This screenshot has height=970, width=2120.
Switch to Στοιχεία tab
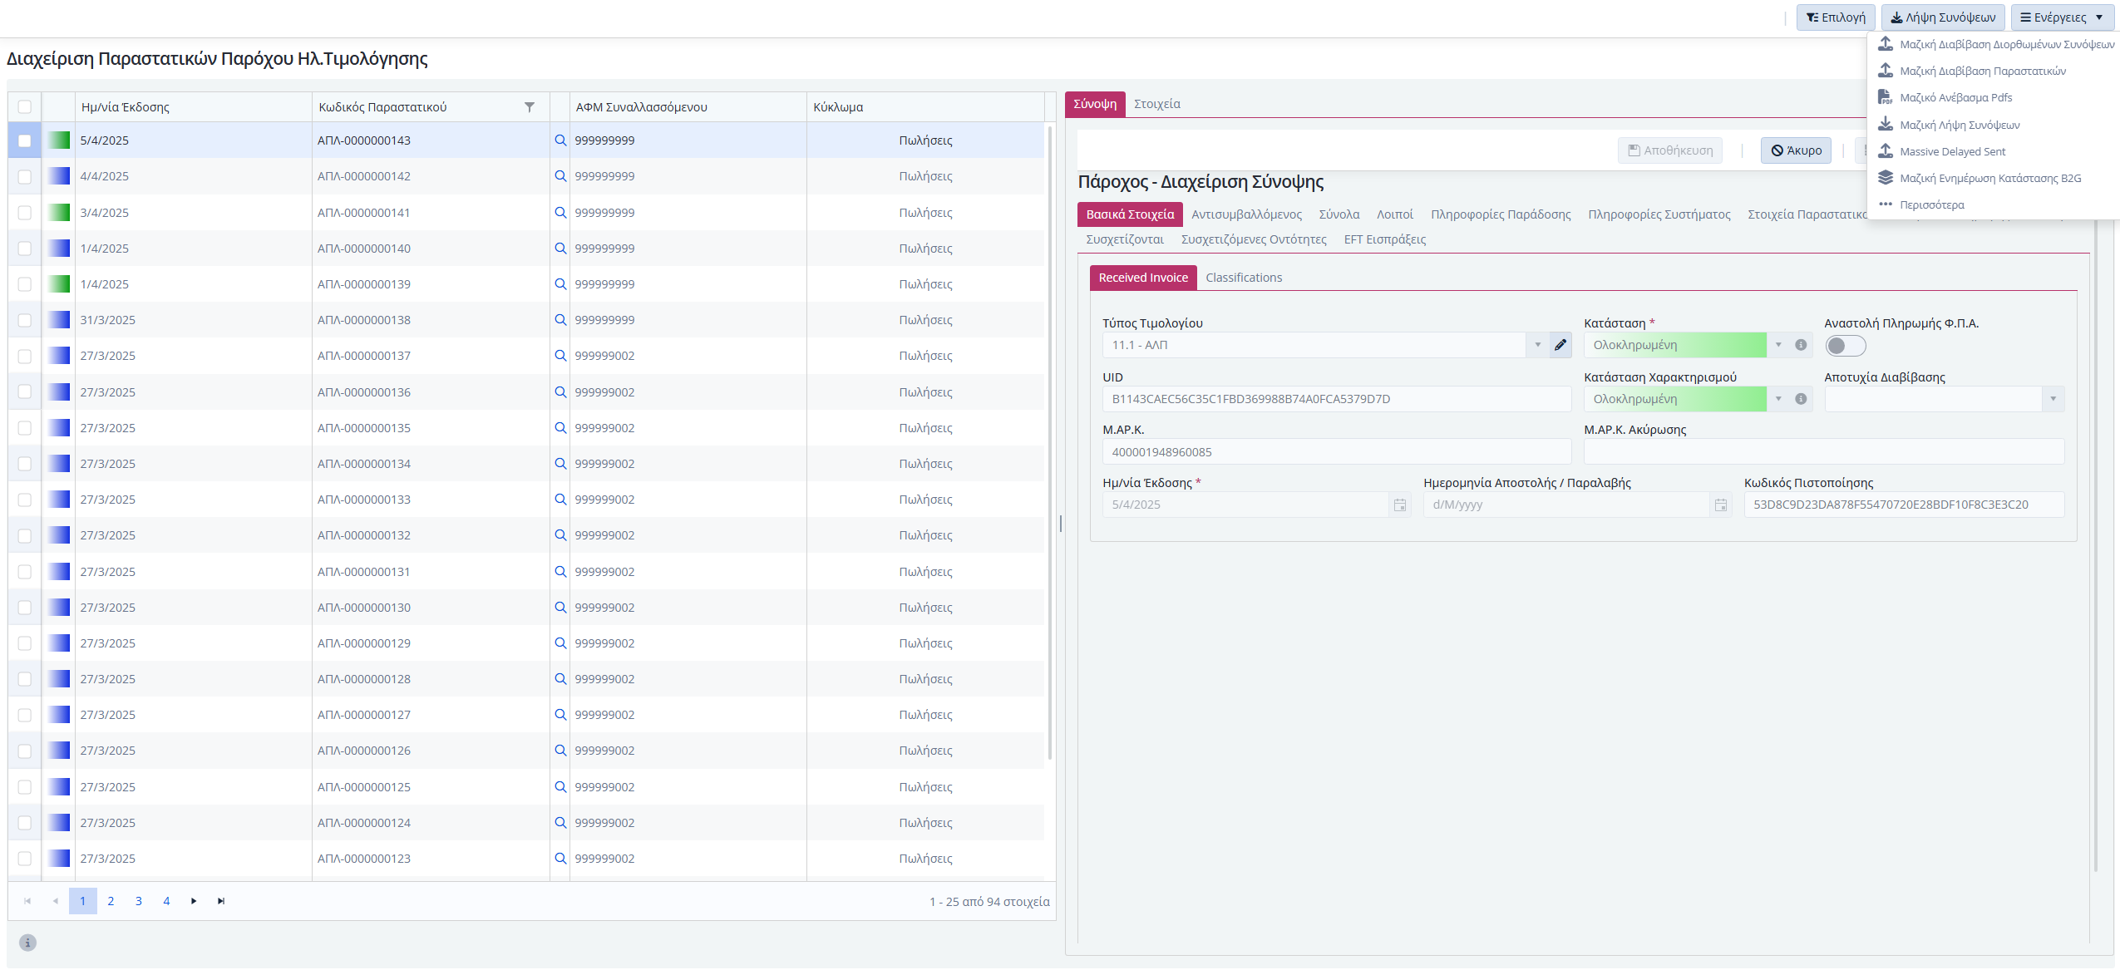[x=1156, y=104]
